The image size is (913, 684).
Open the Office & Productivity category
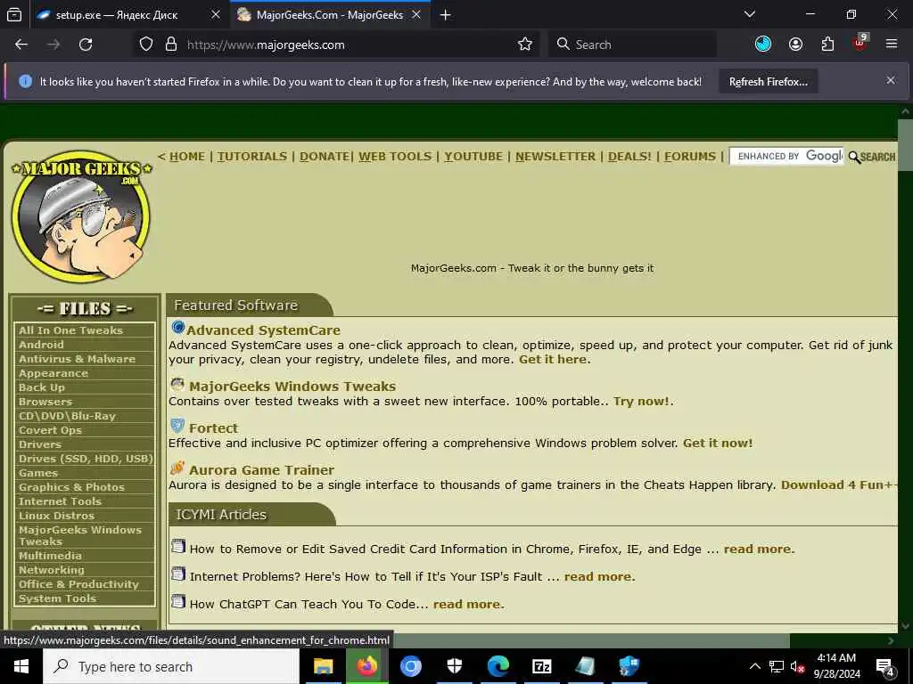pos(78,584)
